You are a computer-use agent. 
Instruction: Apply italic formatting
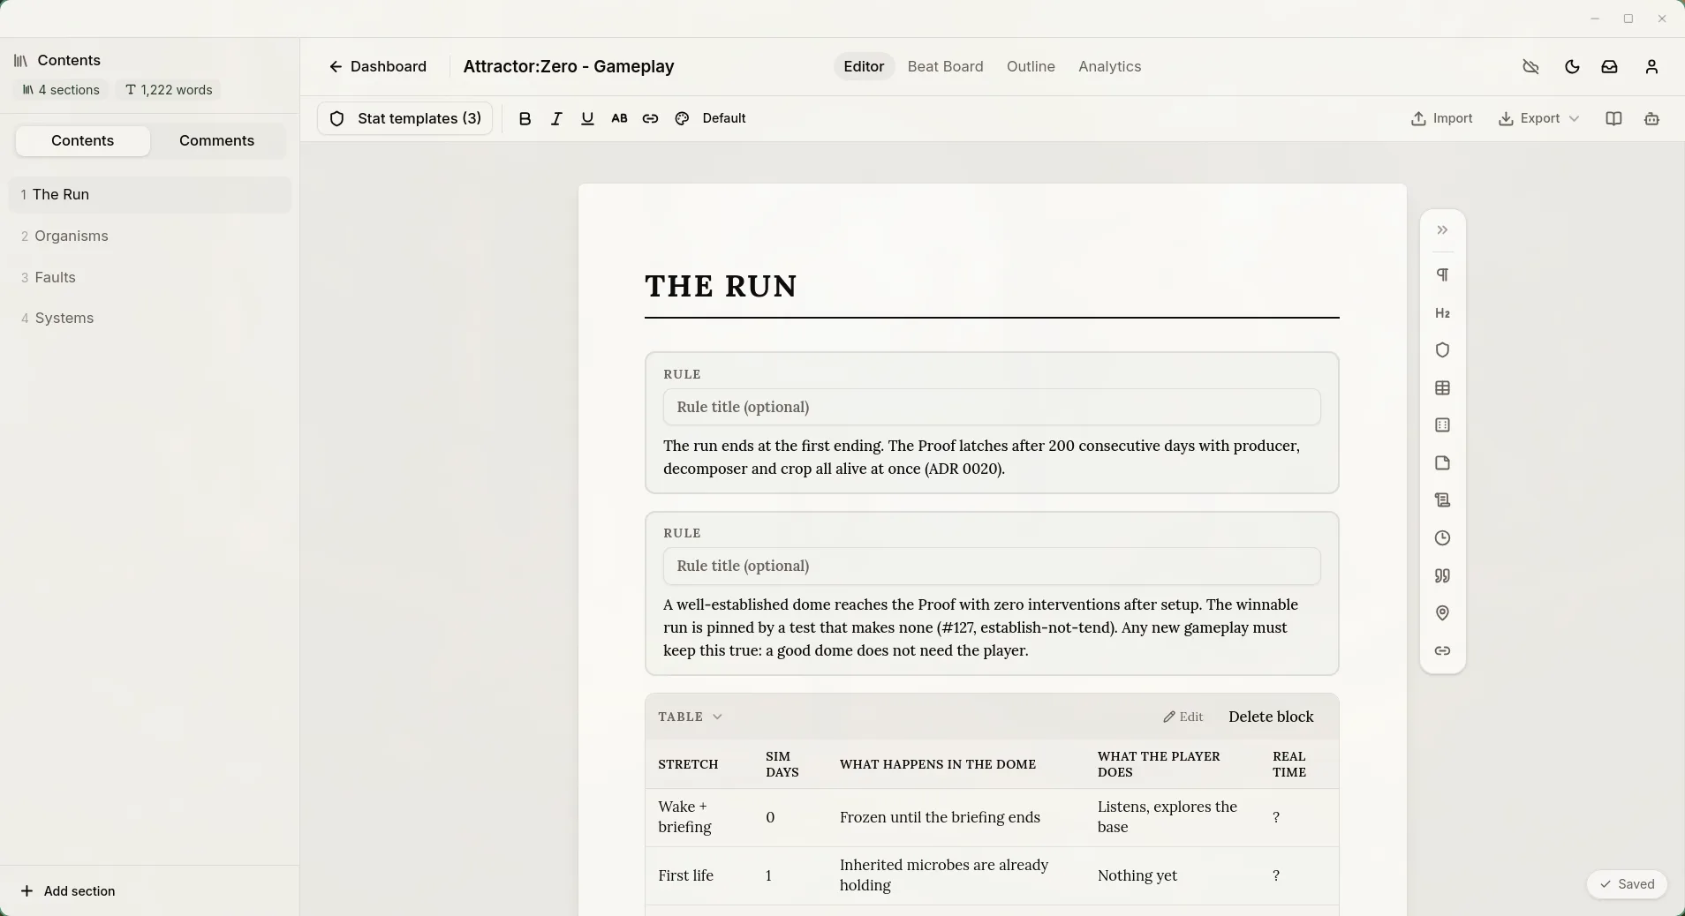point(556,118)
